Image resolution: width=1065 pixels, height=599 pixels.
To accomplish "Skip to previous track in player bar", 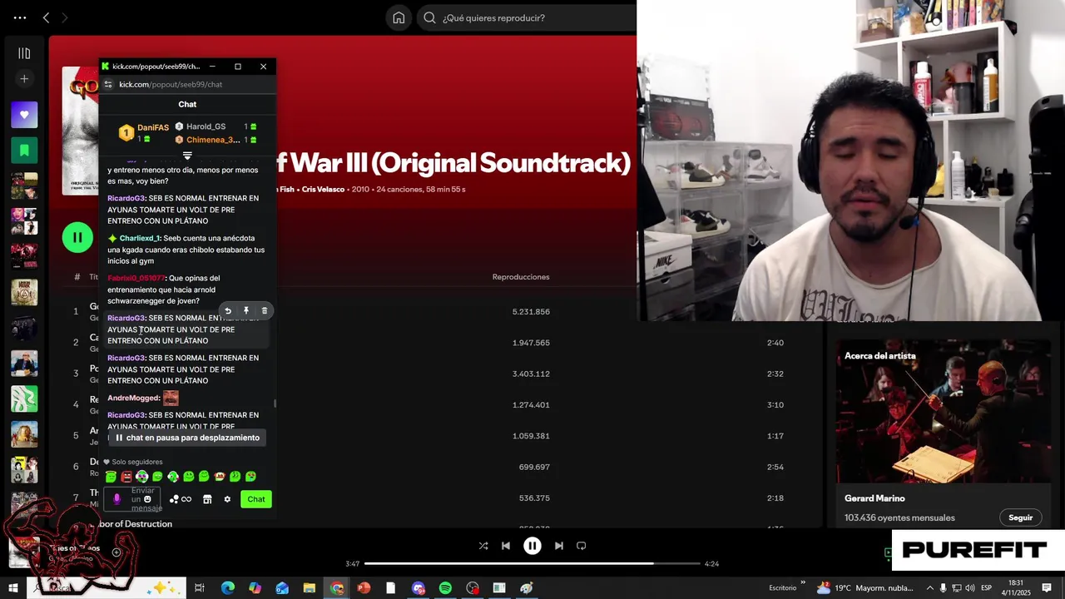I will point(506,546).
